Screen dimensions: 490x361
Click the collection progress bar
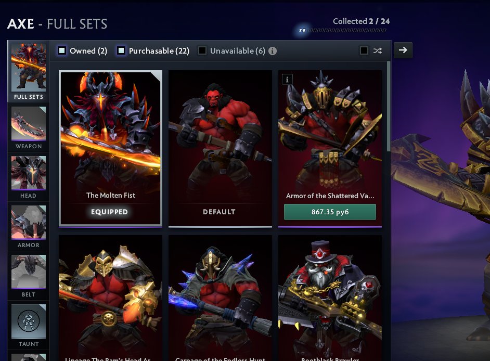pos(342,30)
